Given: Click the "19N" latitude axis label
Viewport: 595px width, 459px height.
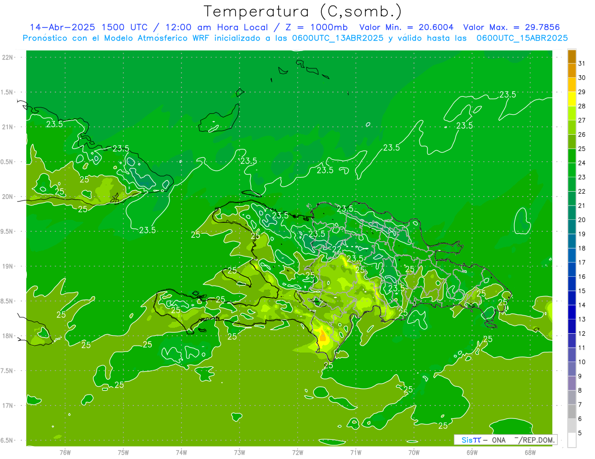Looking at the screenshot, I should [7, 266].
